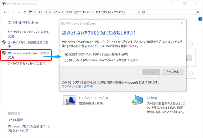Open the blue help question mark
The image size is (203, 138).
click(x=200, y=19)
